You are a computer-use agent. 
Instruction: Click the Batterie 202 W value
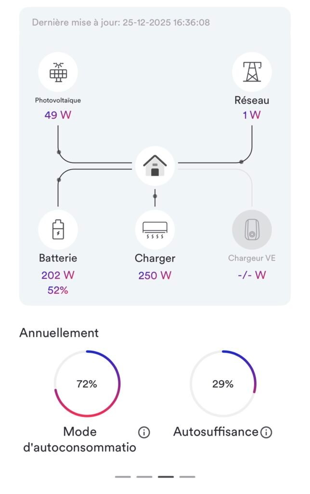click(x=58, y=275)
